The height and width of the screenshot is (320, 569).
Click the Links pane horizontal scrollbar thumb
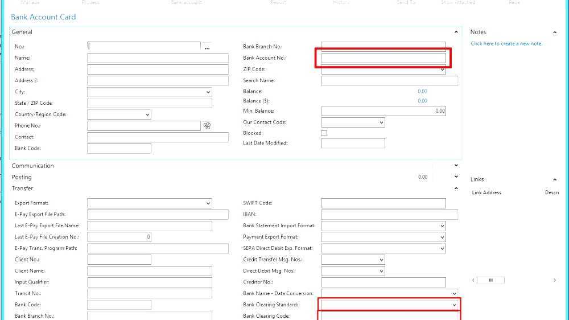[490, 280]
